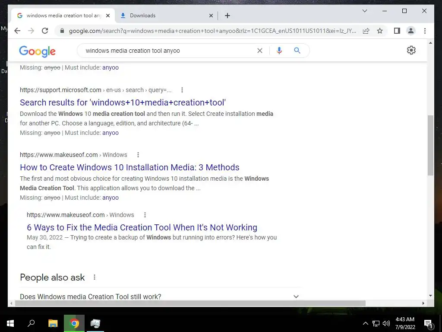Open 6 Ways to Fix the Media Creation Tool
Image resolution: width=442 pixels, height=332 pixels.
click(142, 227)
